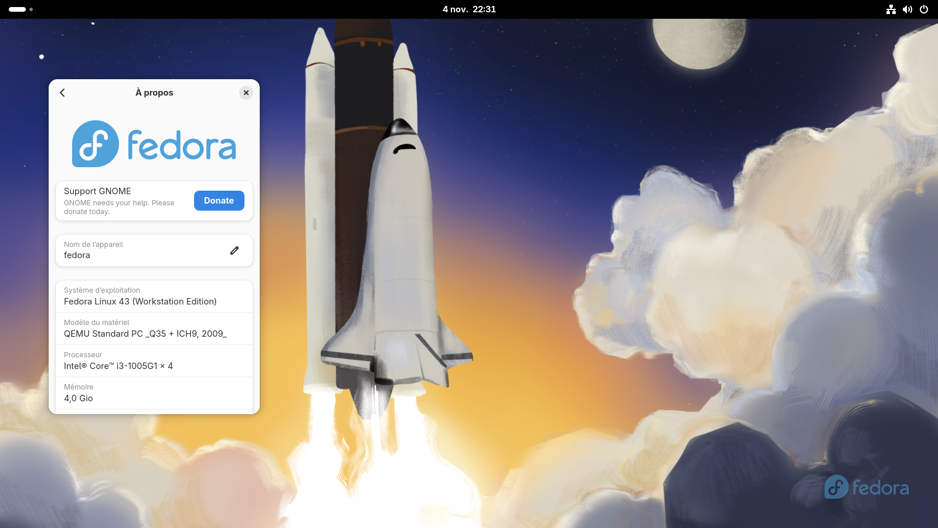The image size is (938, 528).
Task: Close the À propos dialog
Action: (246, 93)
